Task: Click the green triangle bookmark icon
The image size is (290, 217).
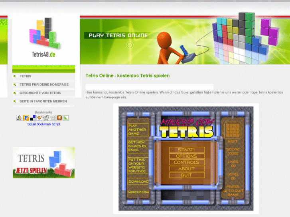Action: click(x=66, y=117)
